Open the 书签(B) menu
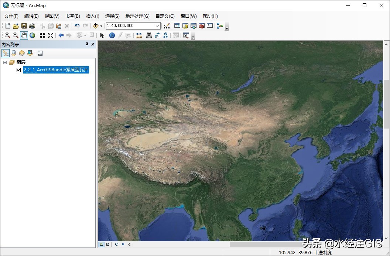This screenshot has height=256, width=390. pyautogui.click(x=72, y=16)
